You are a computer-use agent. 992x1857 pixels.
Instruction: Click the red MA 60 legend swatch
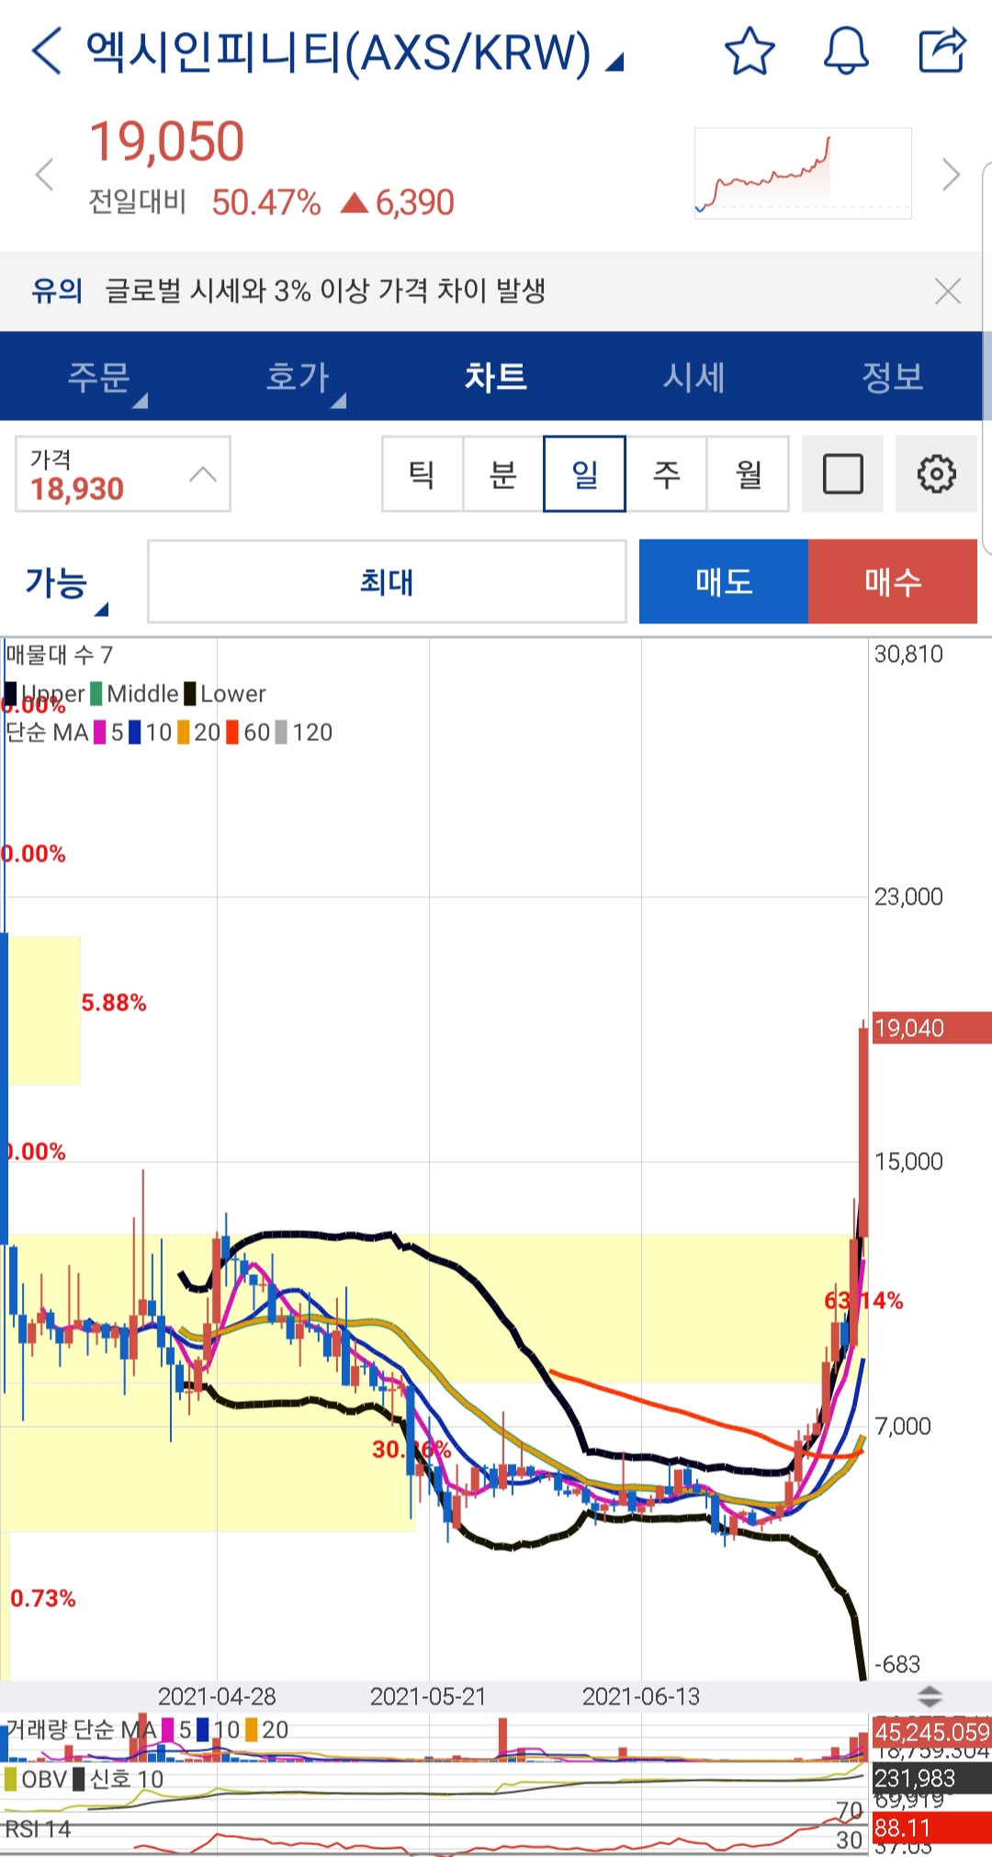point(232,732)
